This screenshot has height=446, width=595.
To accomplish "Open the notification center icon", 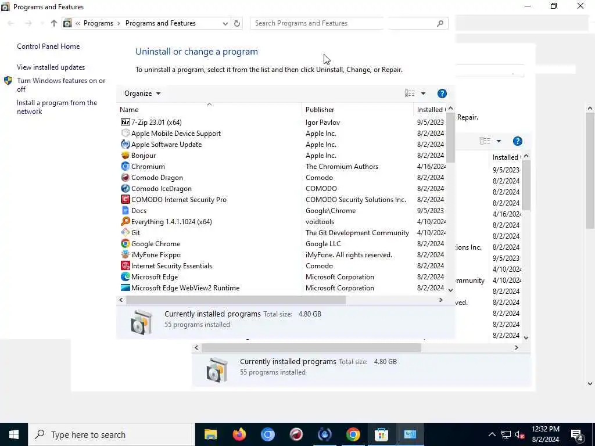I will (577, 434).
